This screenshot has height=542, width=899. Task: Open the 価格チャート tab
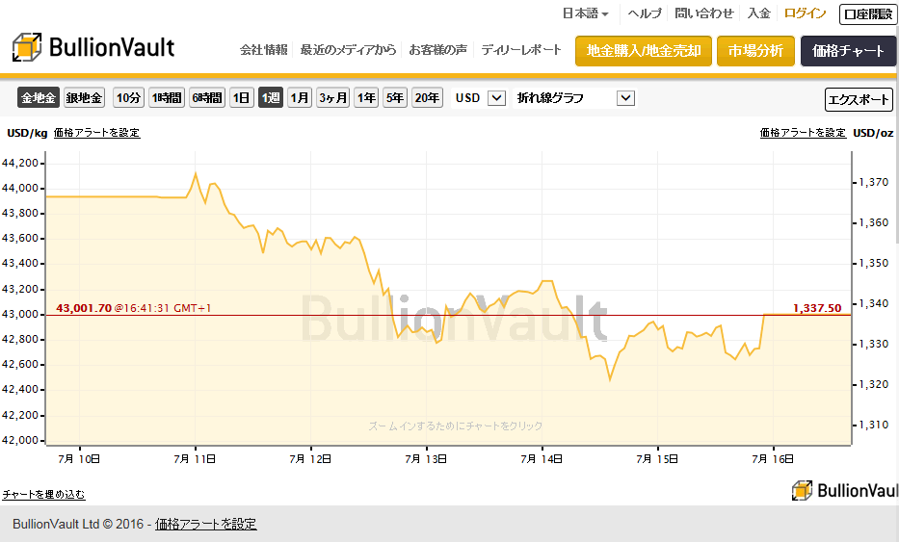coord(849,51)
